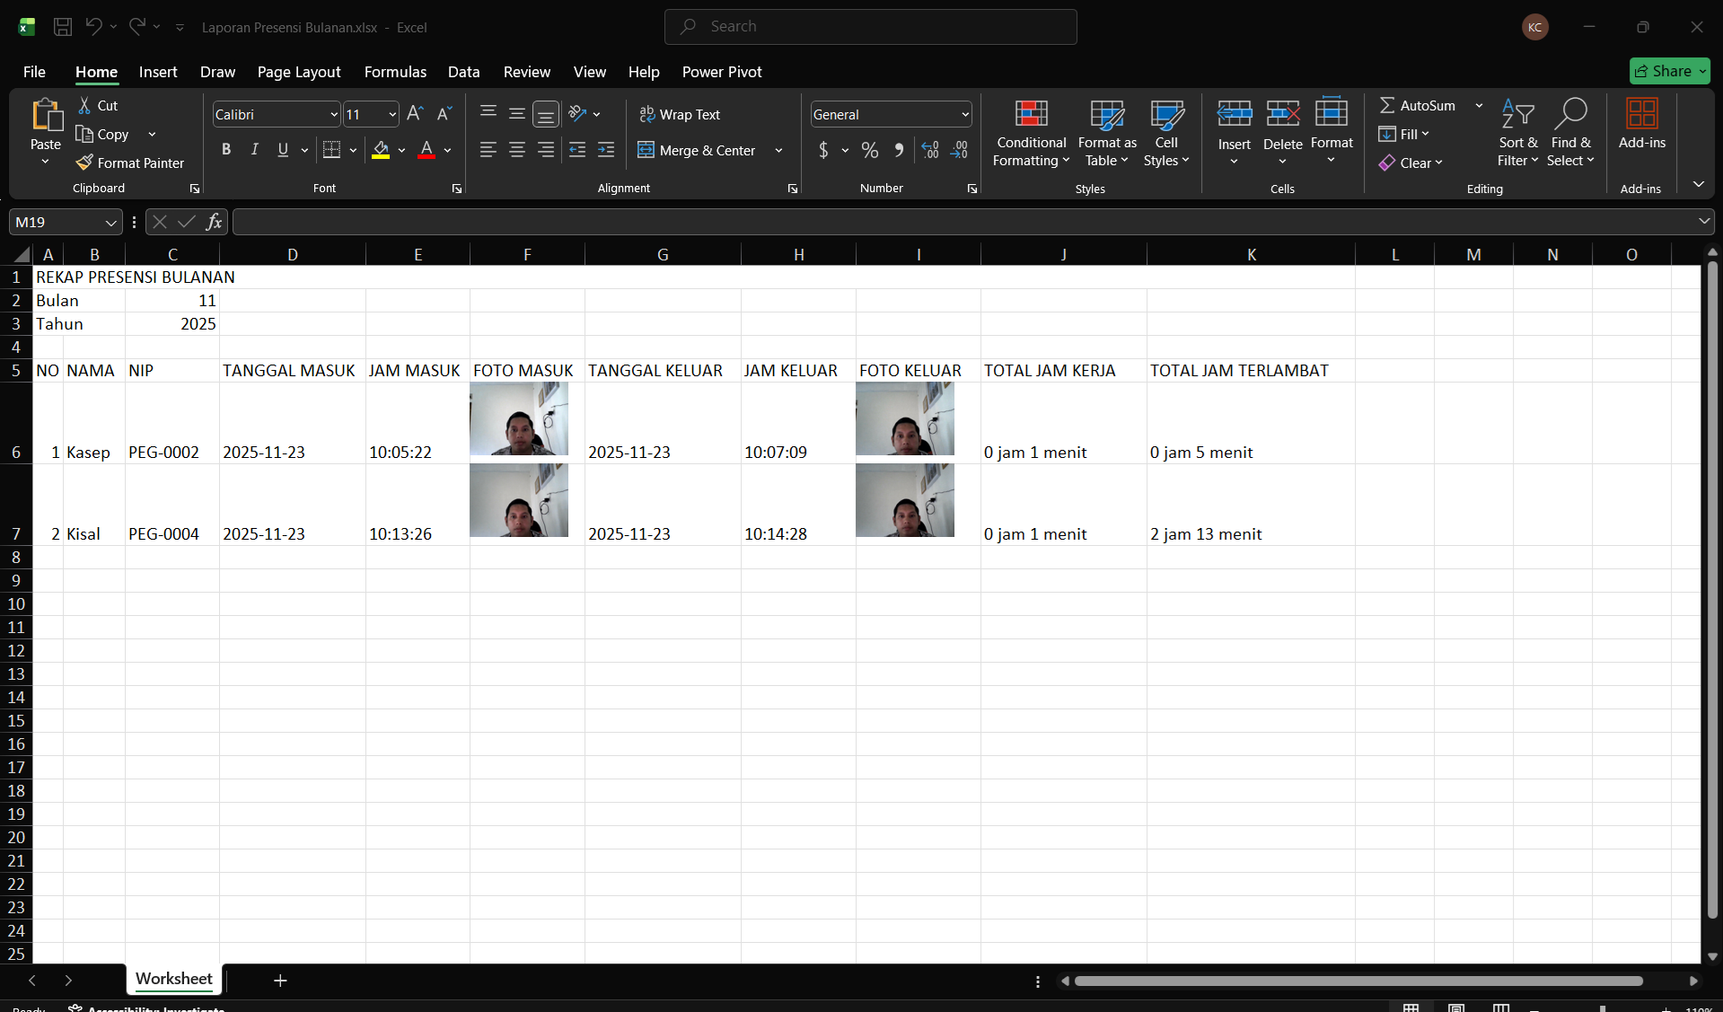The image size is (1723, 1012).
Task: Toggle Wrap Text
Action: coord(680,114)
